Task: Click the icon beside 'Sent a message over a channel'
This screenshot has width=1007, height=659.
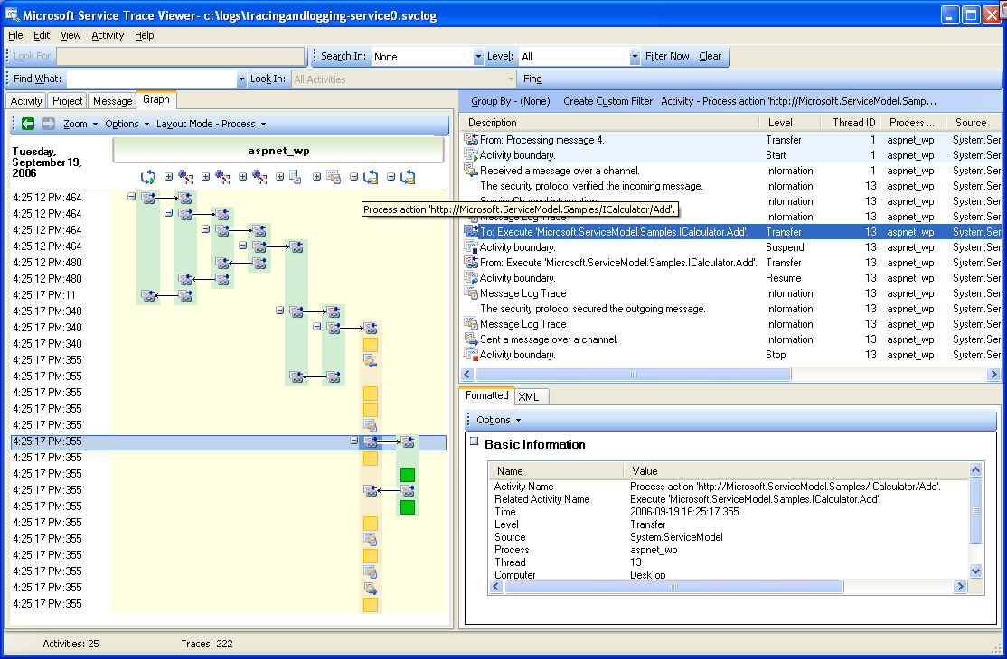Action: coord(470,339)
